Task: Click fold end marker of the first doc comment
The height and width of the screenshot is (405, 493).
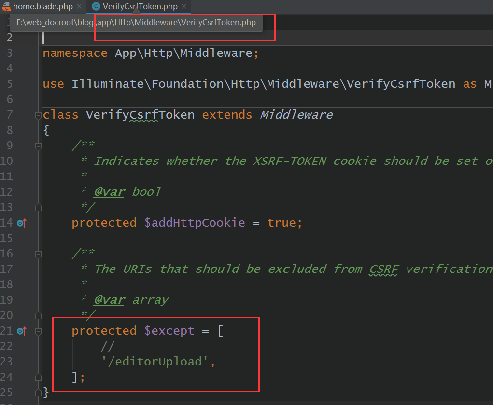Action: 38,207
